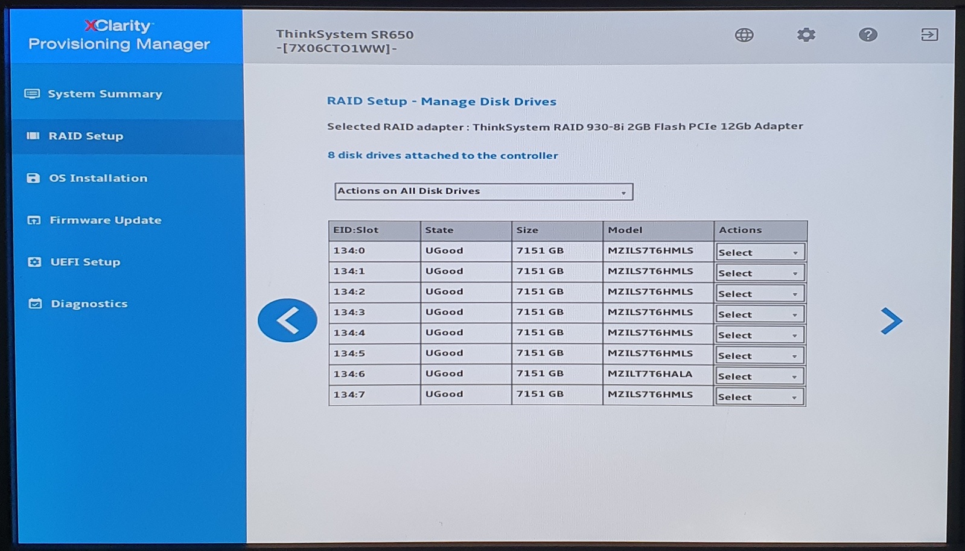Click slot cell 134:2
Screen dimensions: 965x551
(x=374, y=291)
